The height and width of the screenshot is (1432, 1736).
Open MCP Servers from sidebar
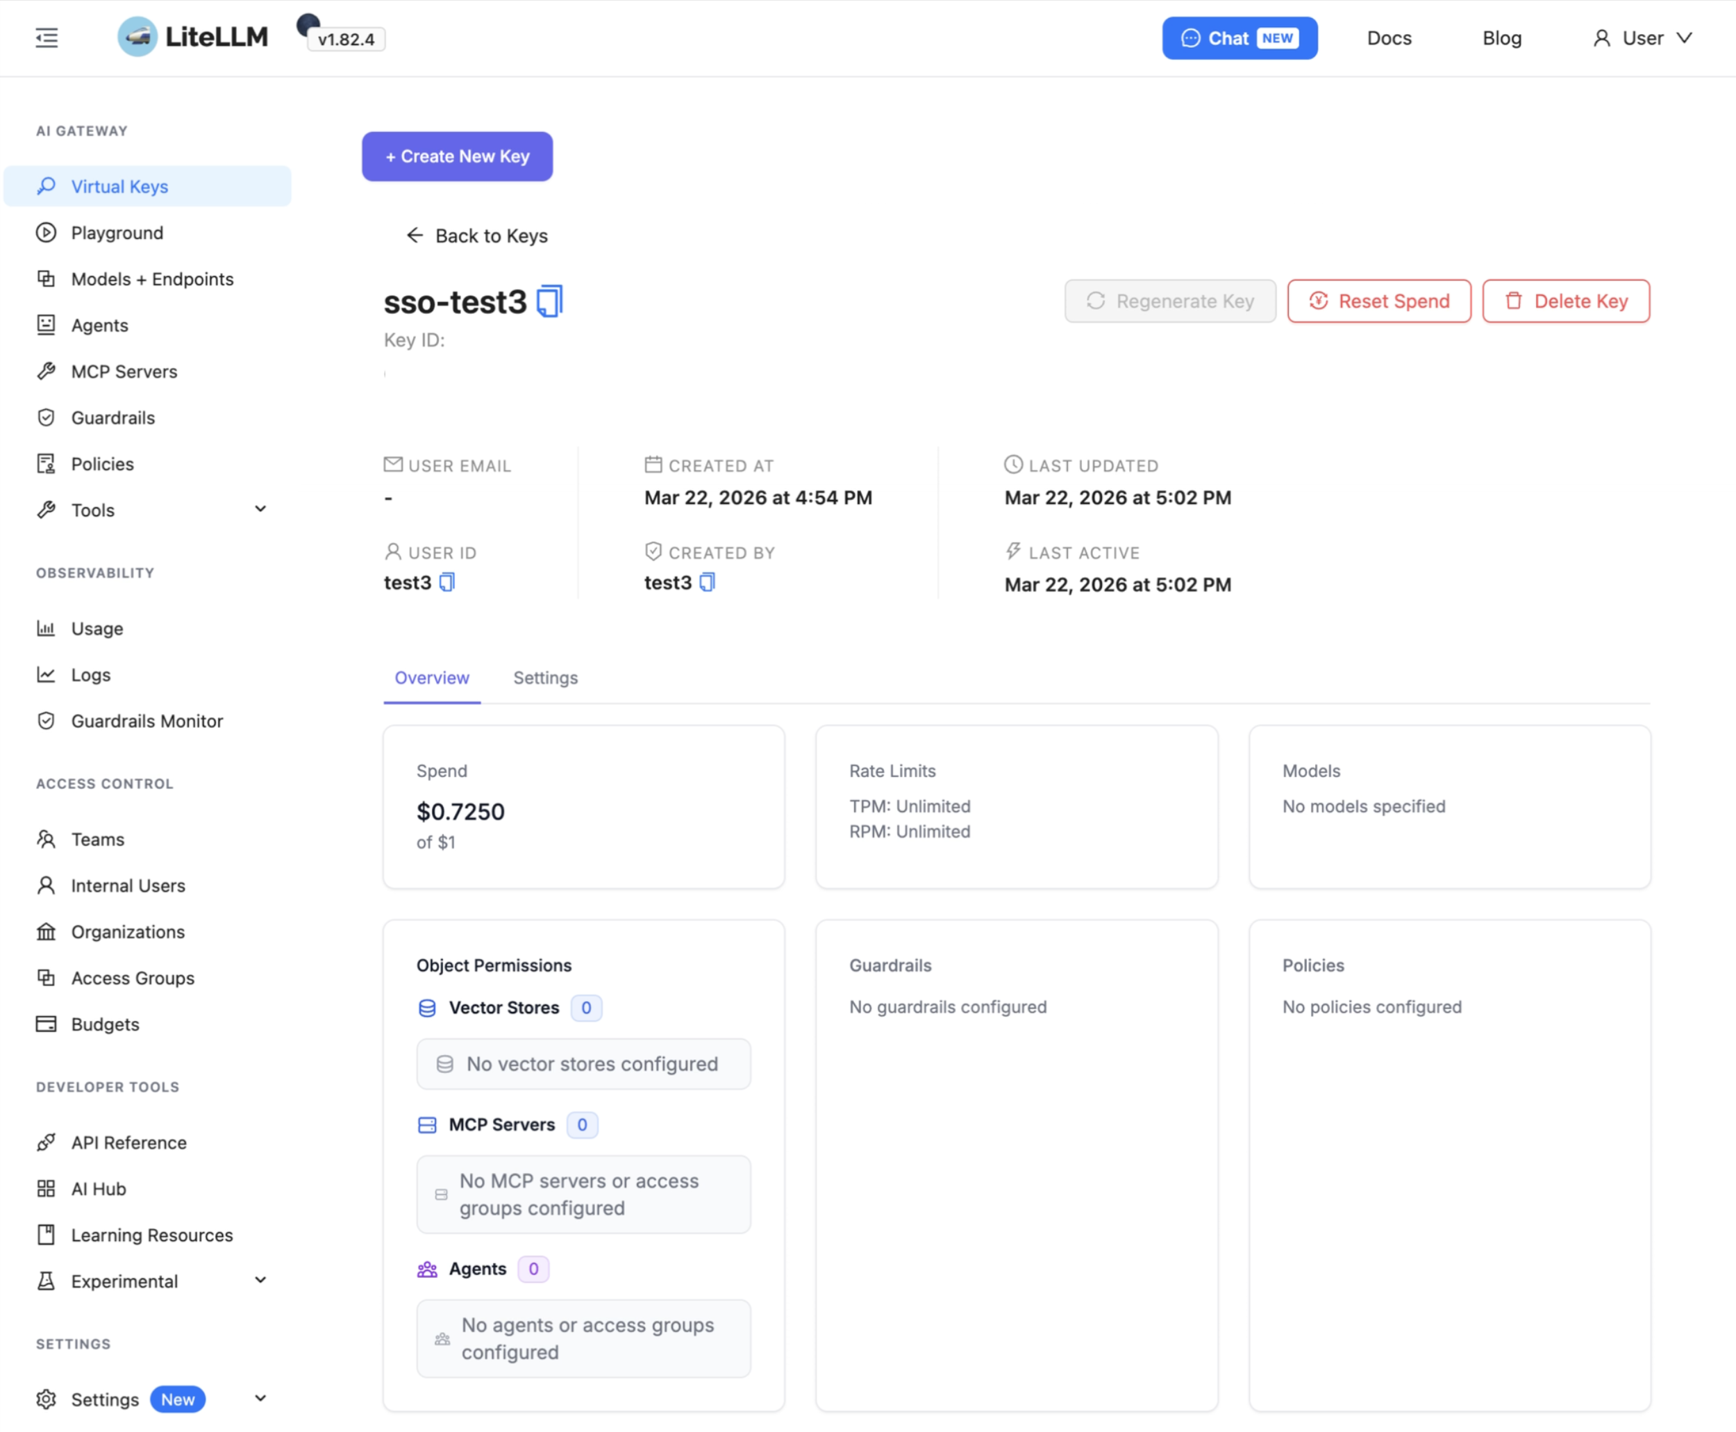124,372
